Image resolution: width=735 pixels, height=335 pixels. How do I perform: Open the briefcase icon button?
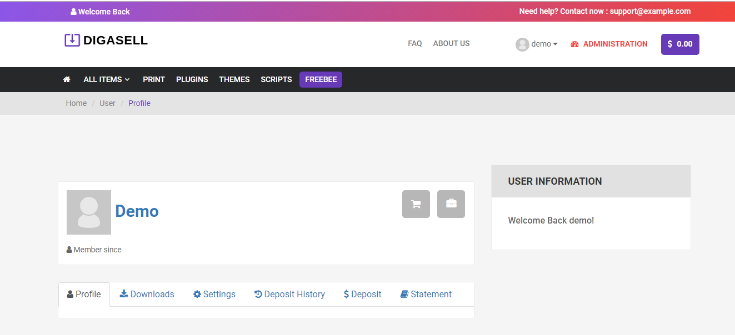point(451,204)
